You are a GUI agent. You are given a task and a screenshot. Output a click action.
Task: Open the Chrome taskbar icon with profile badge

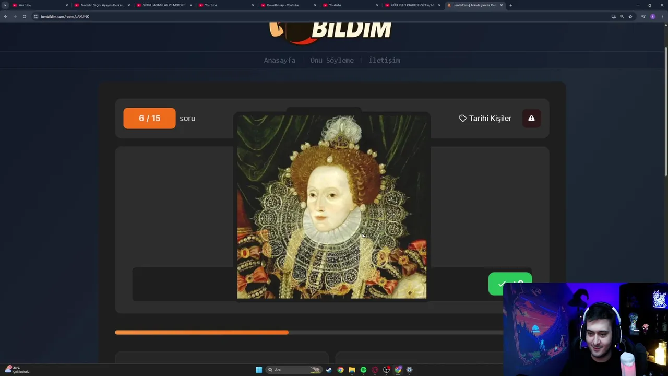(398, 370)
